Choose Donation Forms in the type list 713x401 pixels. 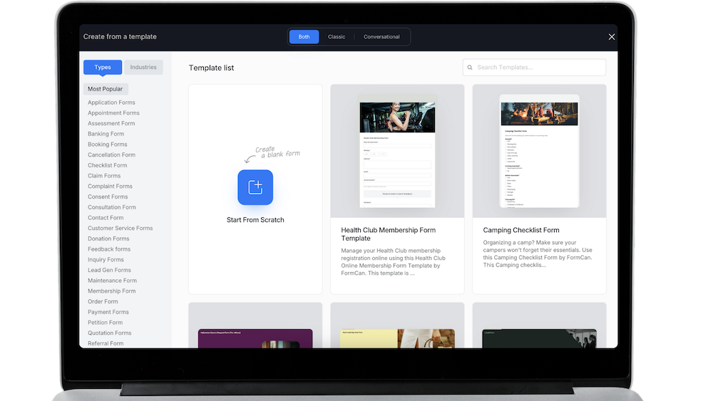[x=108, y=239]
